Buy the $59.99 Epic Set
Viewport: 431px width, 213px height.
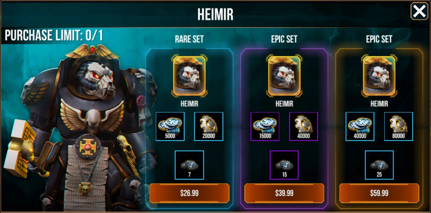pyautogui.click(x=379, y=193)
